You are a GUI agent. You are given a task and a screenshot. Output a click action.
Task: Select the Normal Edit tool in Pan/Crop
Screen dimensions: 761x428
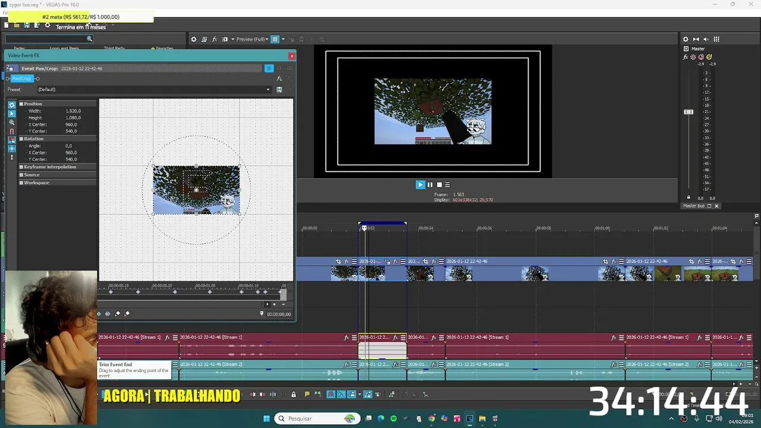click(12, 114)
